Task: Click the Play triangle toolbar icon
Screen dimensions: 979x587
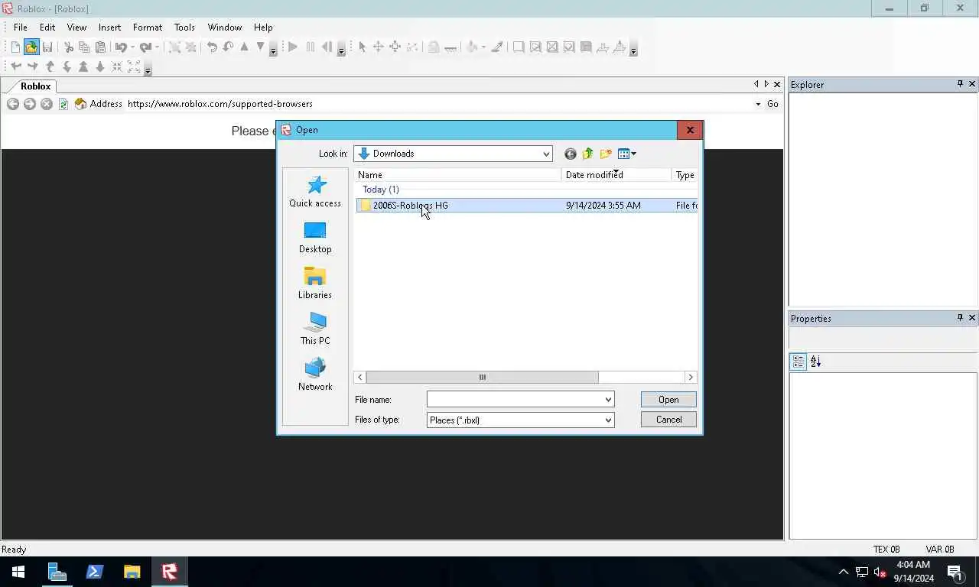Action: pyautogui.click(x=293, y=47)
